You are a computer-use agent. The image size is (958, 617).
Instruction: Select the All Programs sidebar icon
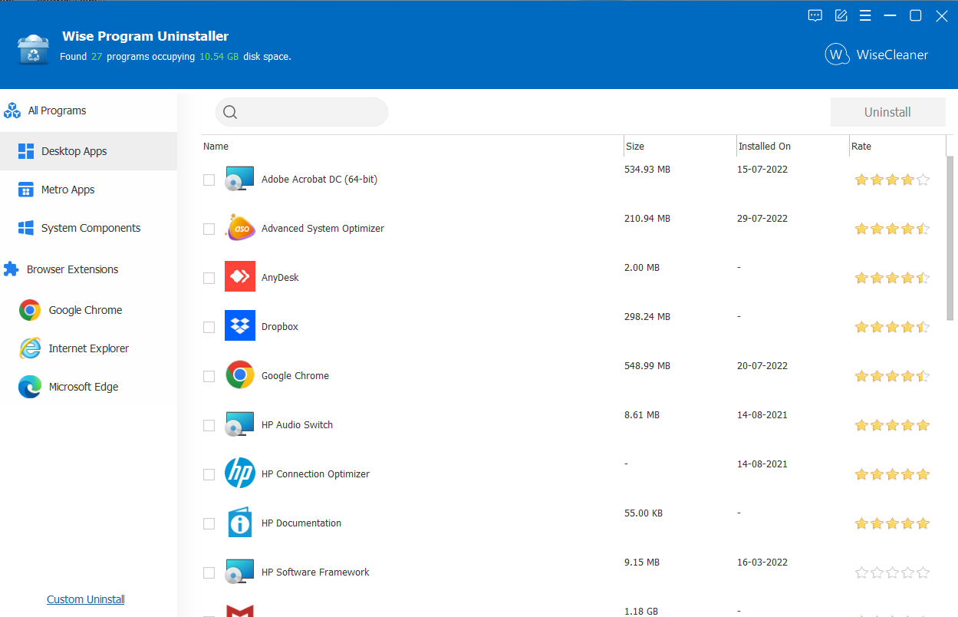click(12, 111)
